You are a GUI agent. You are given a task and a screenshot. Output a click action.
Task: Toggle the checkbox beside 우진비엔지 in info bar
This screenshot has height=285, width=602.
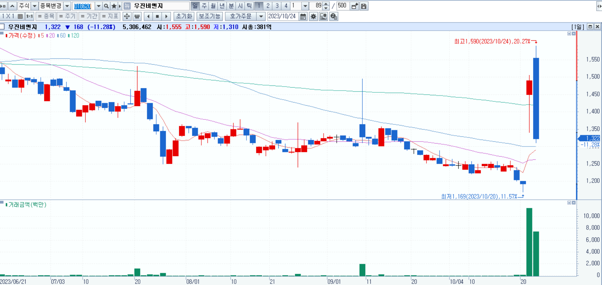coord(2,27)
